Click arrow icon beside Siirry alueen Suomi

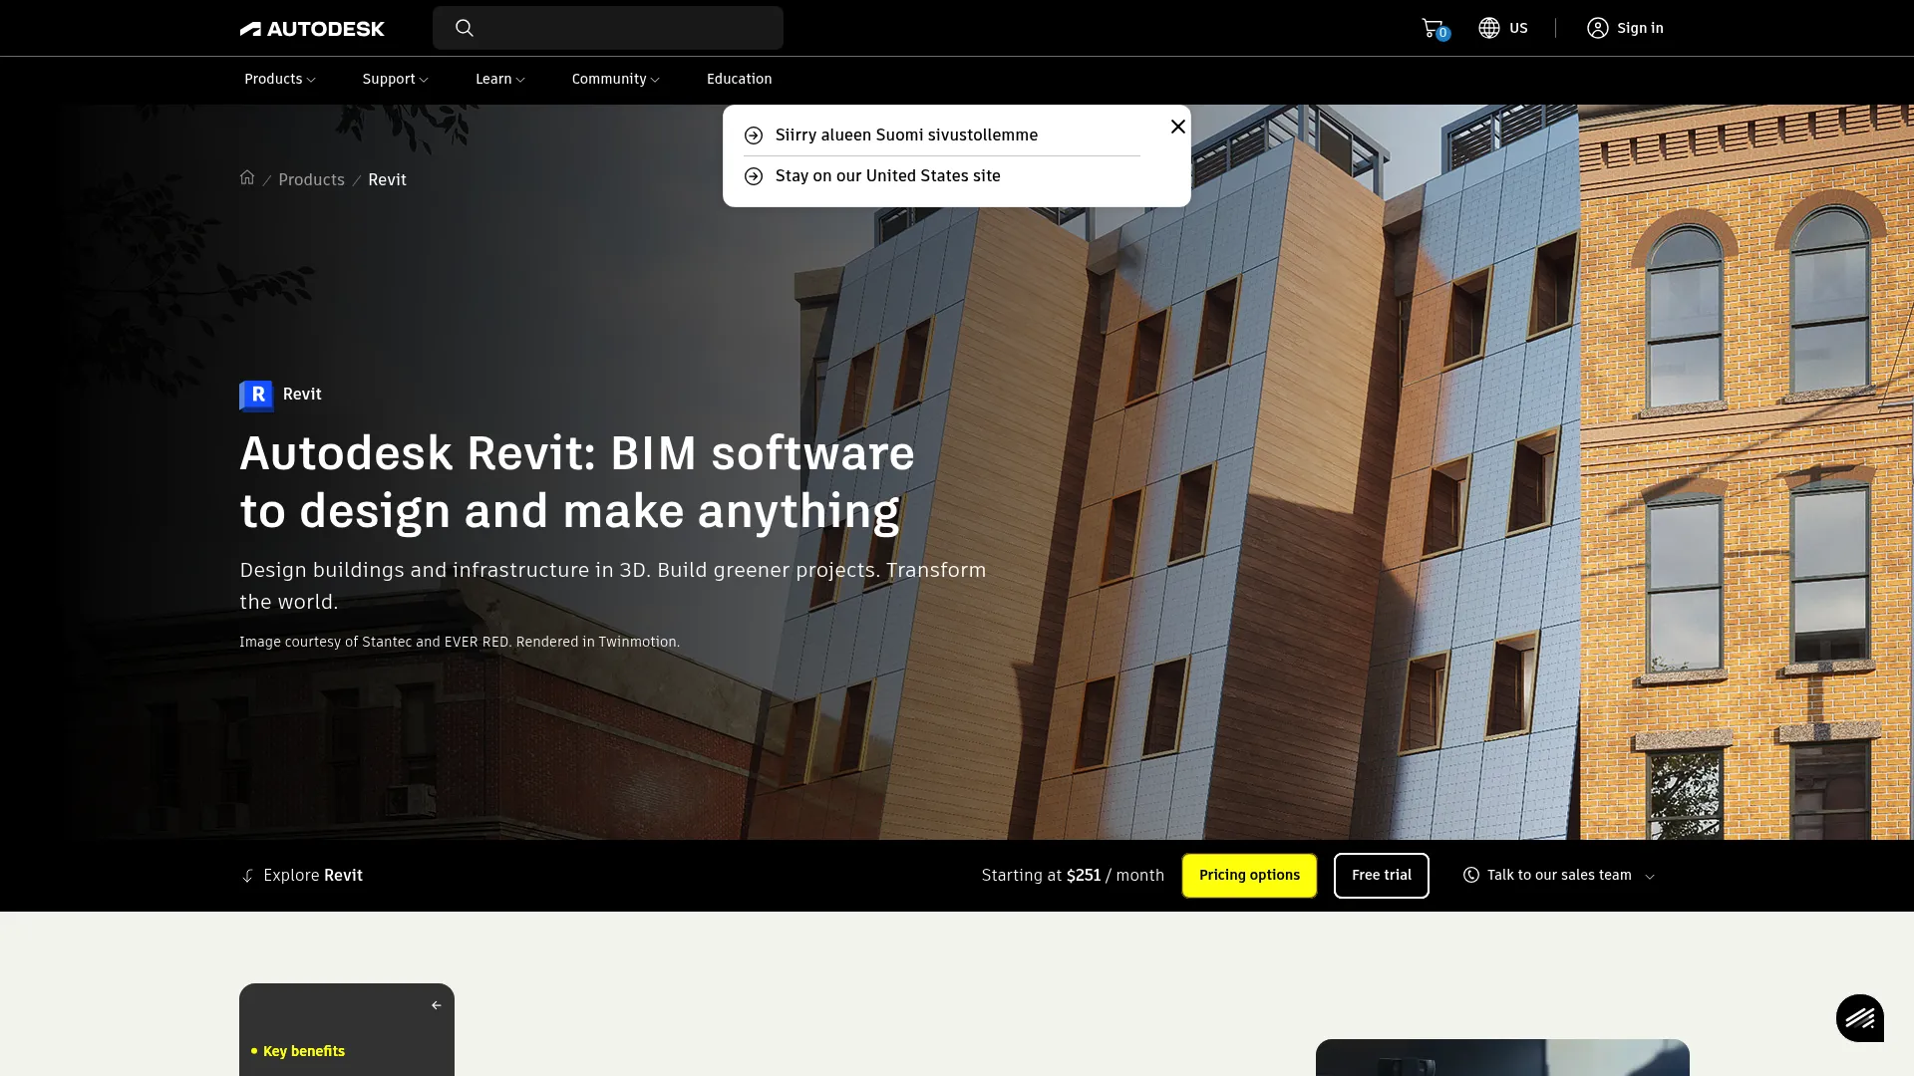pos(754,135)
